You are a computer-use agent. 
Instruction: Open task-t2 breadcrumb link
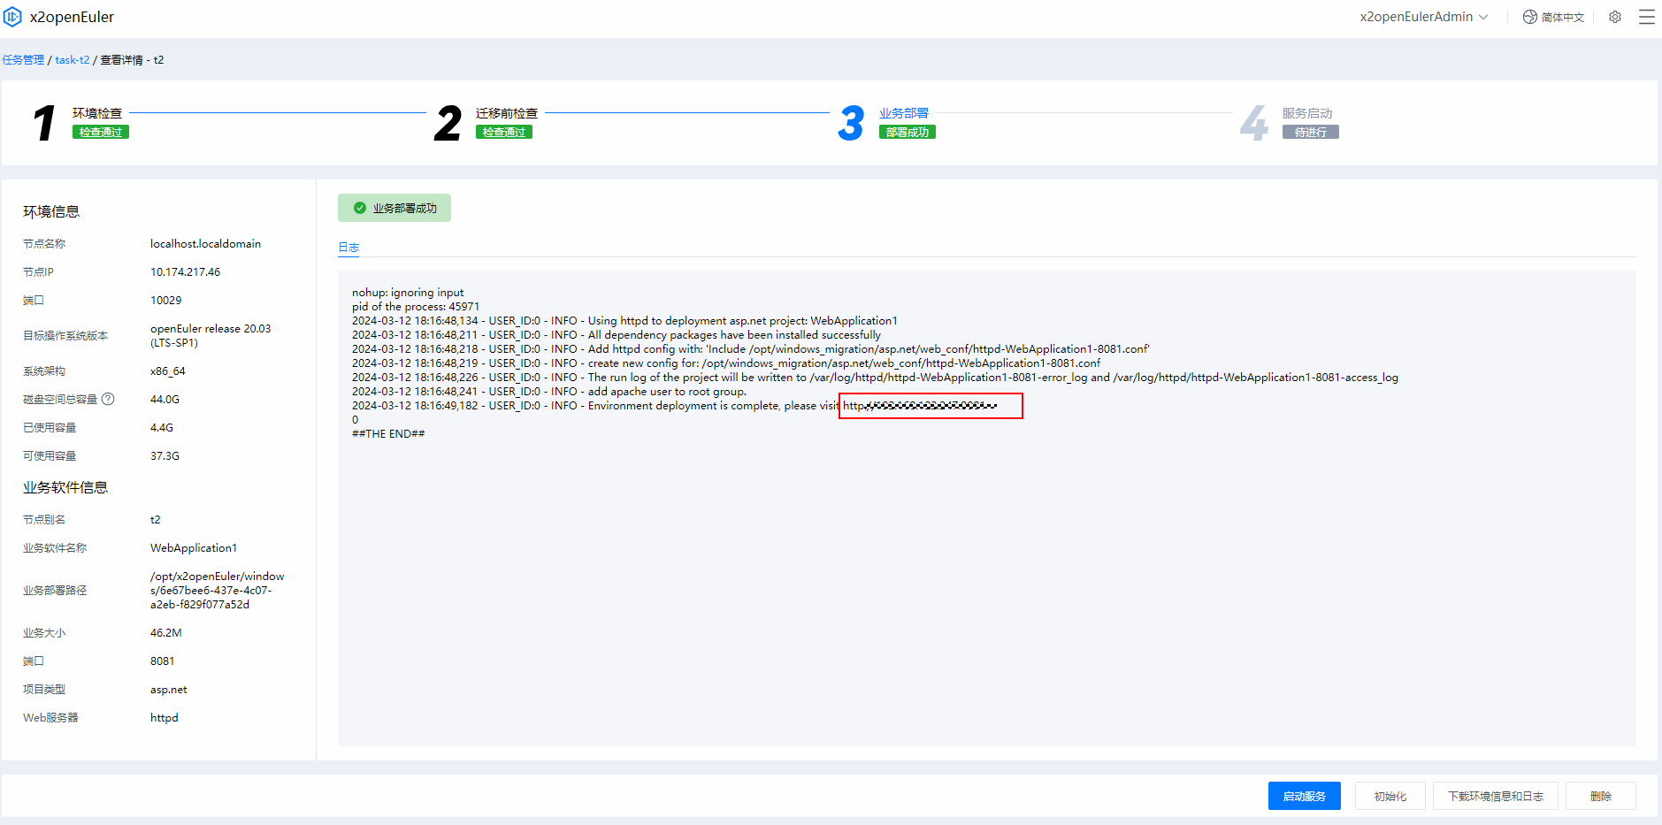(x=73, y=60)
